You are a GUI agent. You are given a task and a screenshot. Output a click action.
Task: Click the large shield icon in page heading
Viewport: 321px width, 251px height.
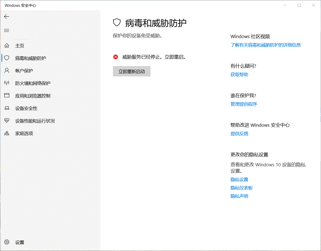coord(117,23)
